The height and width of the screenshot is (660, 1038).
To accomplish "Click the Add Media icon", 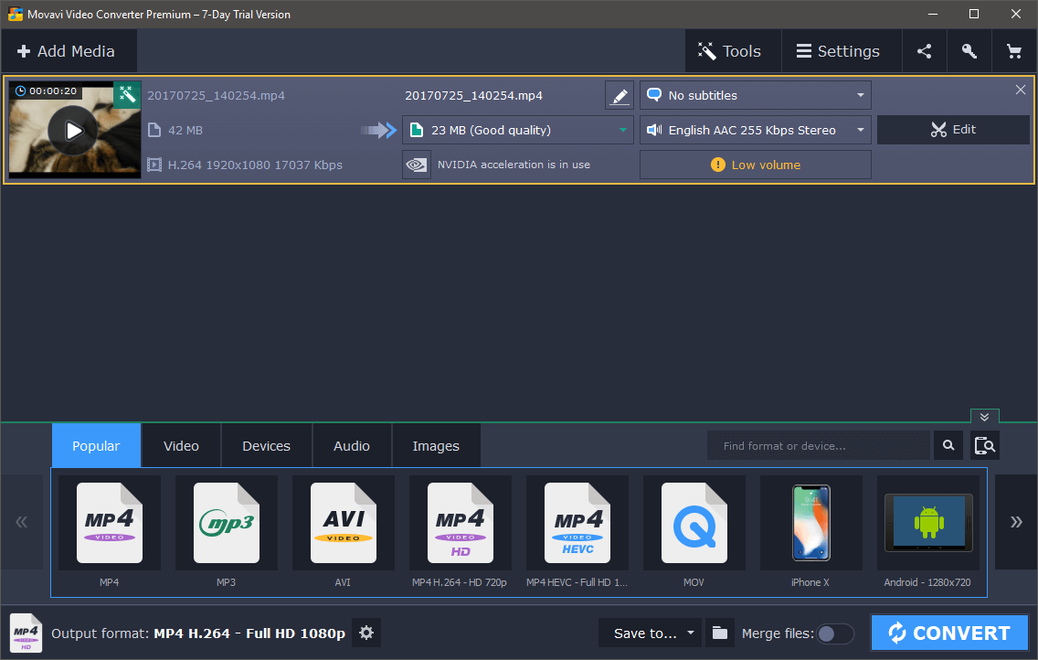I will click(21, 50).
